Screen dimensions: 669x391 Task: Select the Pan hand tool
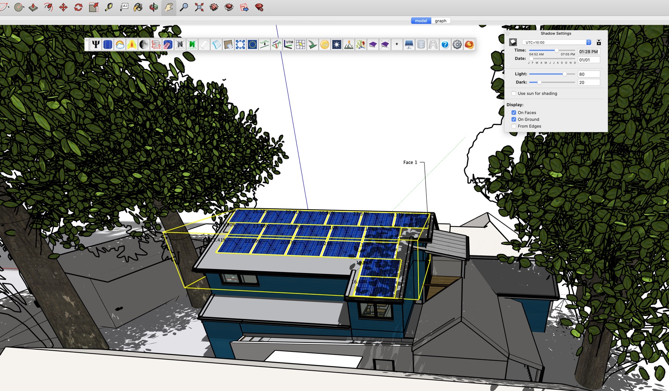click(x=169, y=7)
